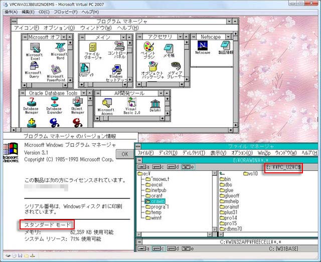Select the highlighted orawin folder in tree
The image size is (321, 262).
pyautogui.click(x=155, y=201)
